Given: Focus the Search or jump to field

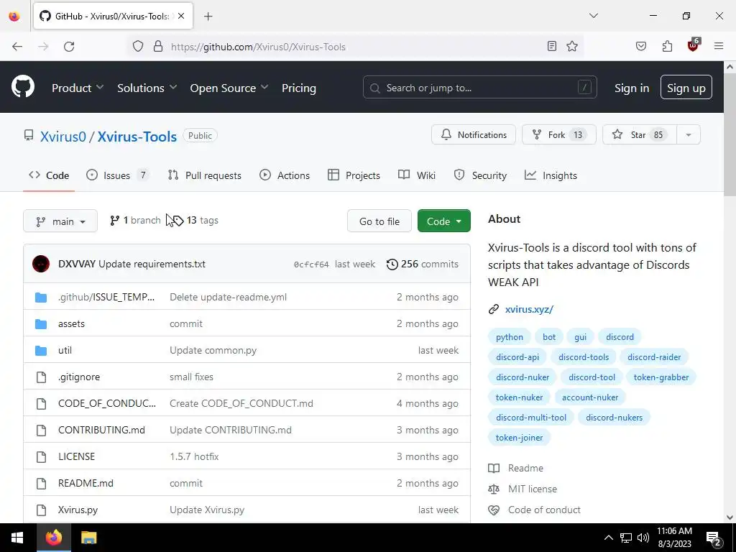Looking at the screenshot, I should coord(479,87).
